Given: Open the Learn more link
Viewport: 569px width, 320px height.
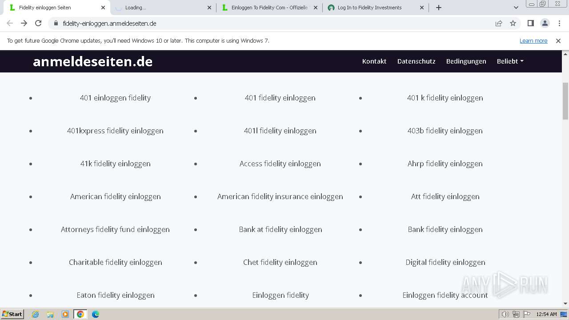Looking at the screenshot, I should point(533,40).
